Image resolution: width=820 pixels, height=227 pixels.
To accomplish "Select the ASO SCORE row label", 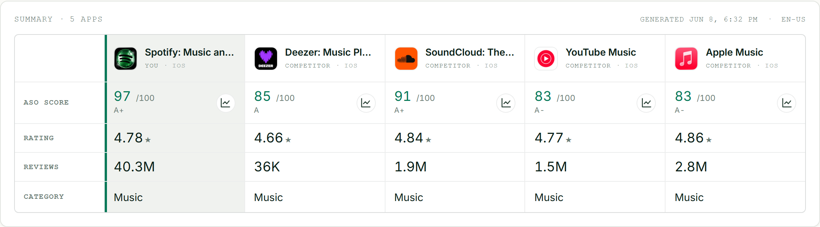I will coord(46,102).
